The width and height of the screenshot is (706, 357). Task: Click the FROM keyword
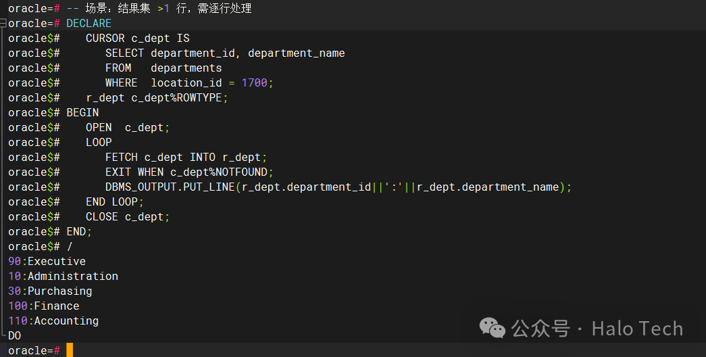[118, 68]
